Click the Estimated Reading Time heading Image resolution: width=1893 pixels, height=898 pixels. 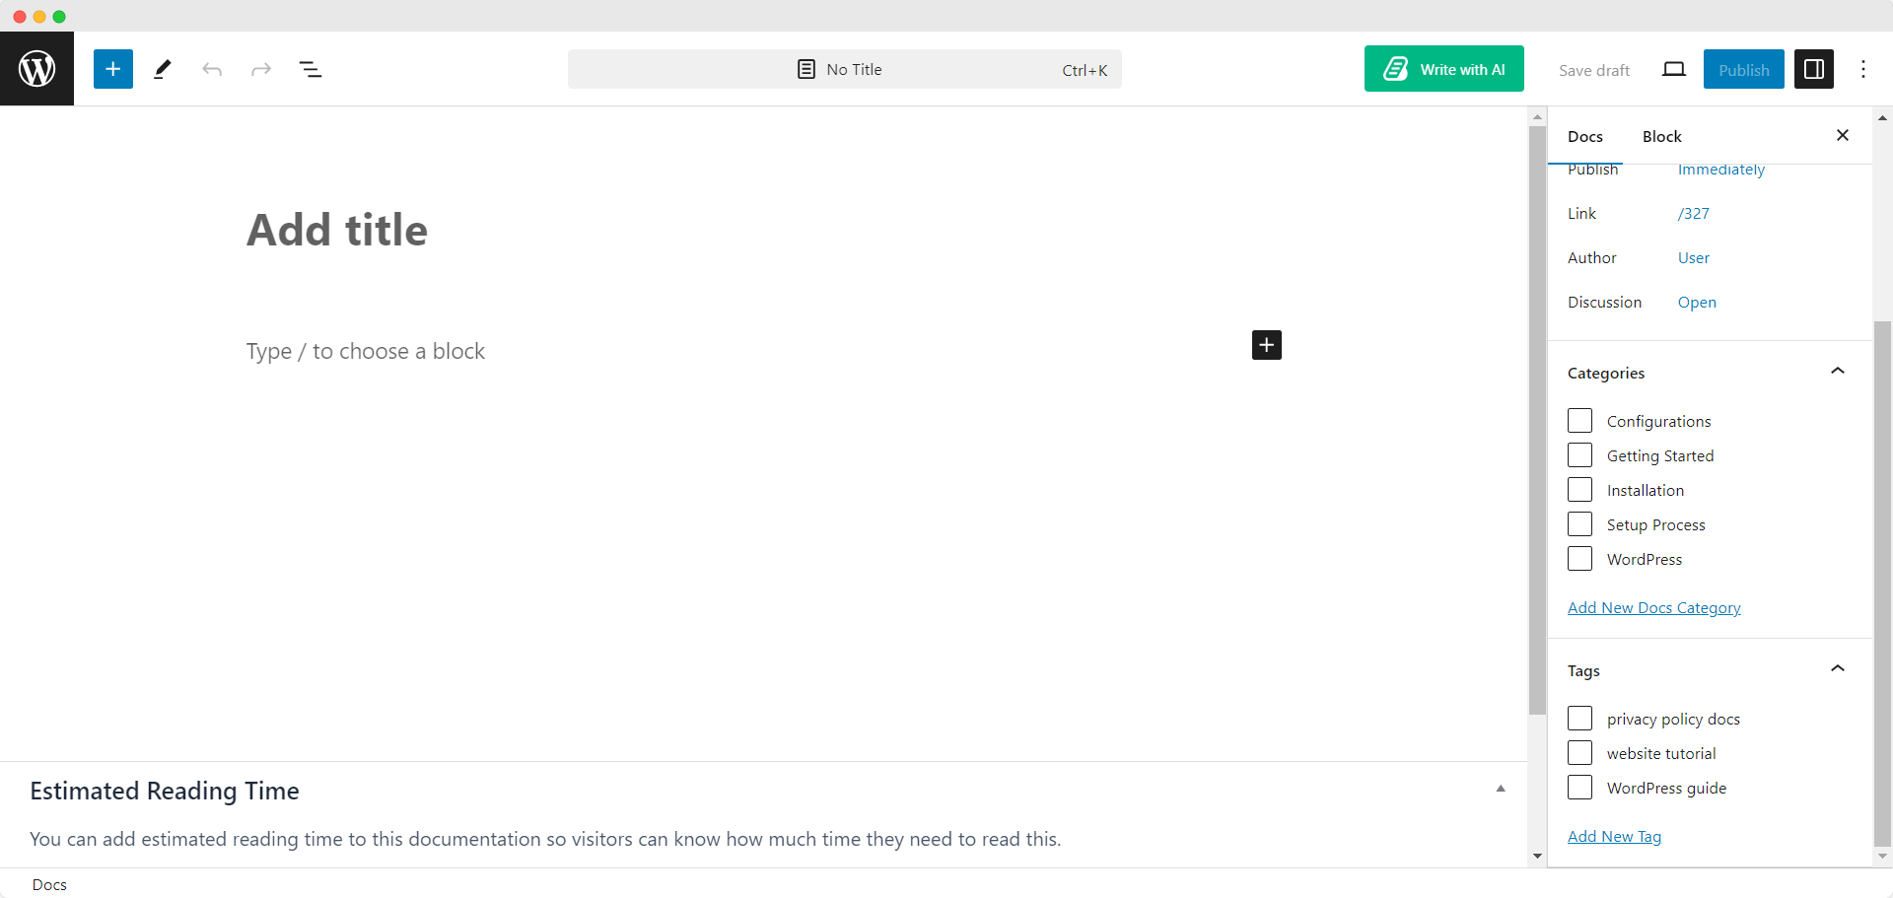tap(165, 791)
